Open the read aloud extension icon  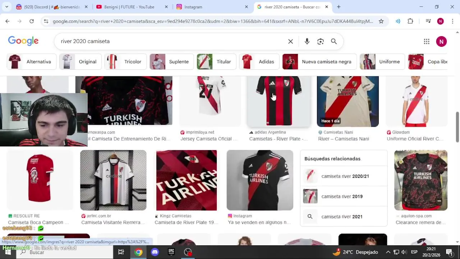click(x=398, y=21)
